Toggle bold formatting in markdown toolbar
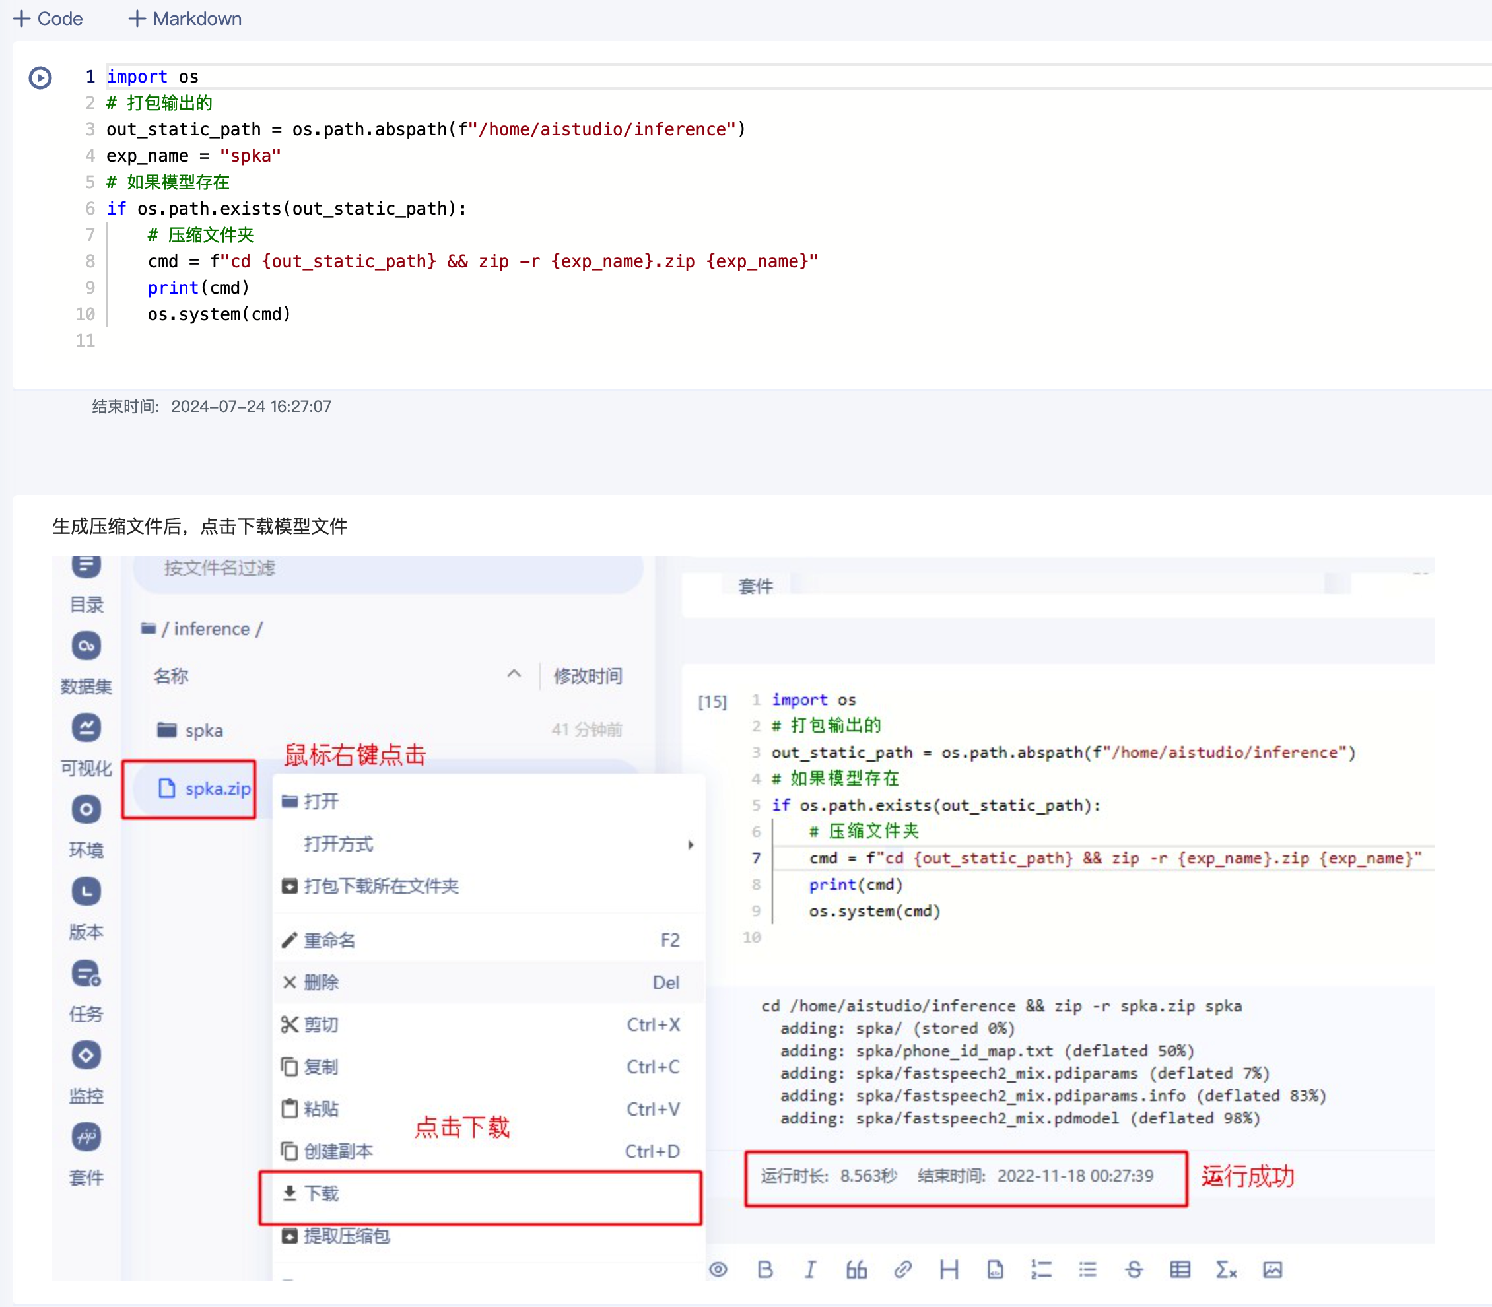 pyautogui.click(x=764, y=1270)
